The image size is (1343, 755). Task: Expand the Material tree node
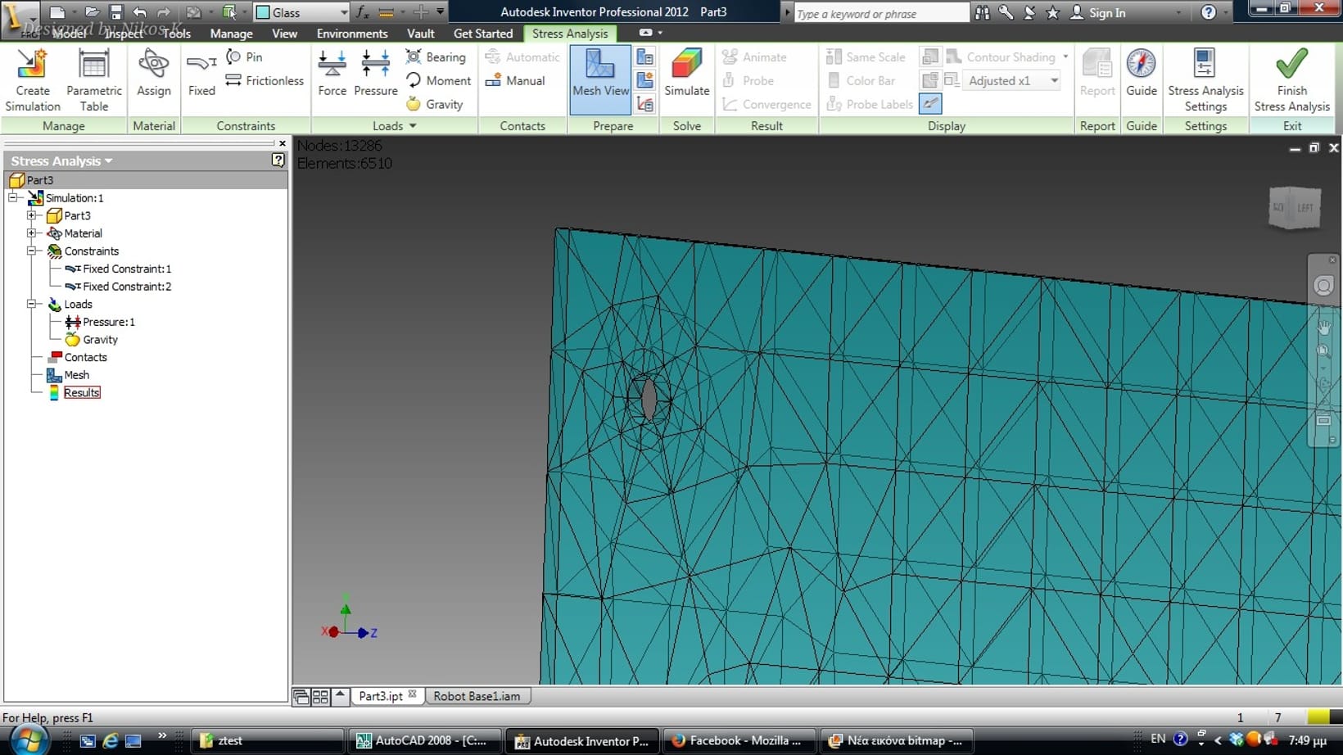pyautogui.click(x=32, y=233)
